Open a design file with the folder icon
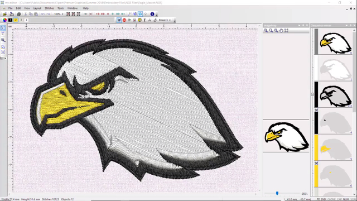Screen dimensions: 357x201 point(4,14)
